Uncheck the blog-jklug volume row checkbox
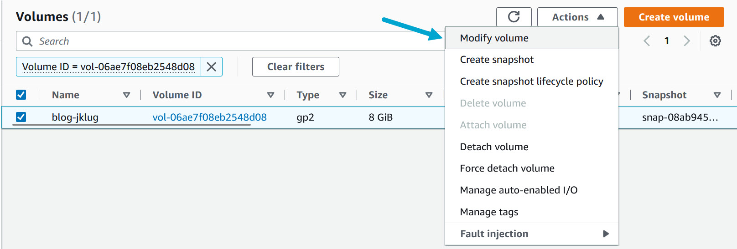Screen dimensions: 737x249 (21, 117)
